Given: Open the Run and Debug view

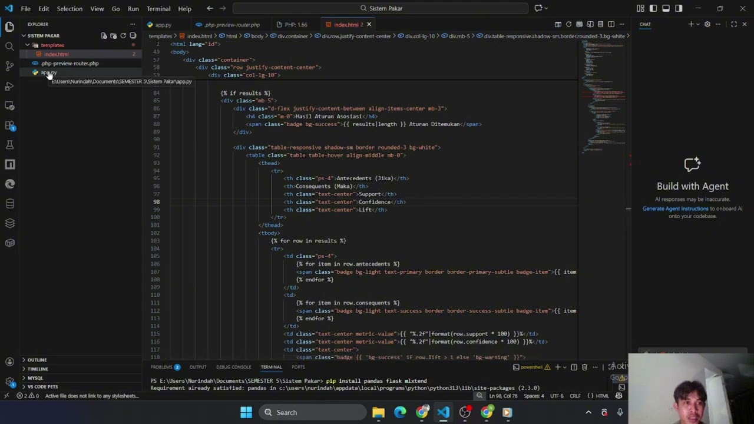Looking at the screenshot, I should 9,86.
